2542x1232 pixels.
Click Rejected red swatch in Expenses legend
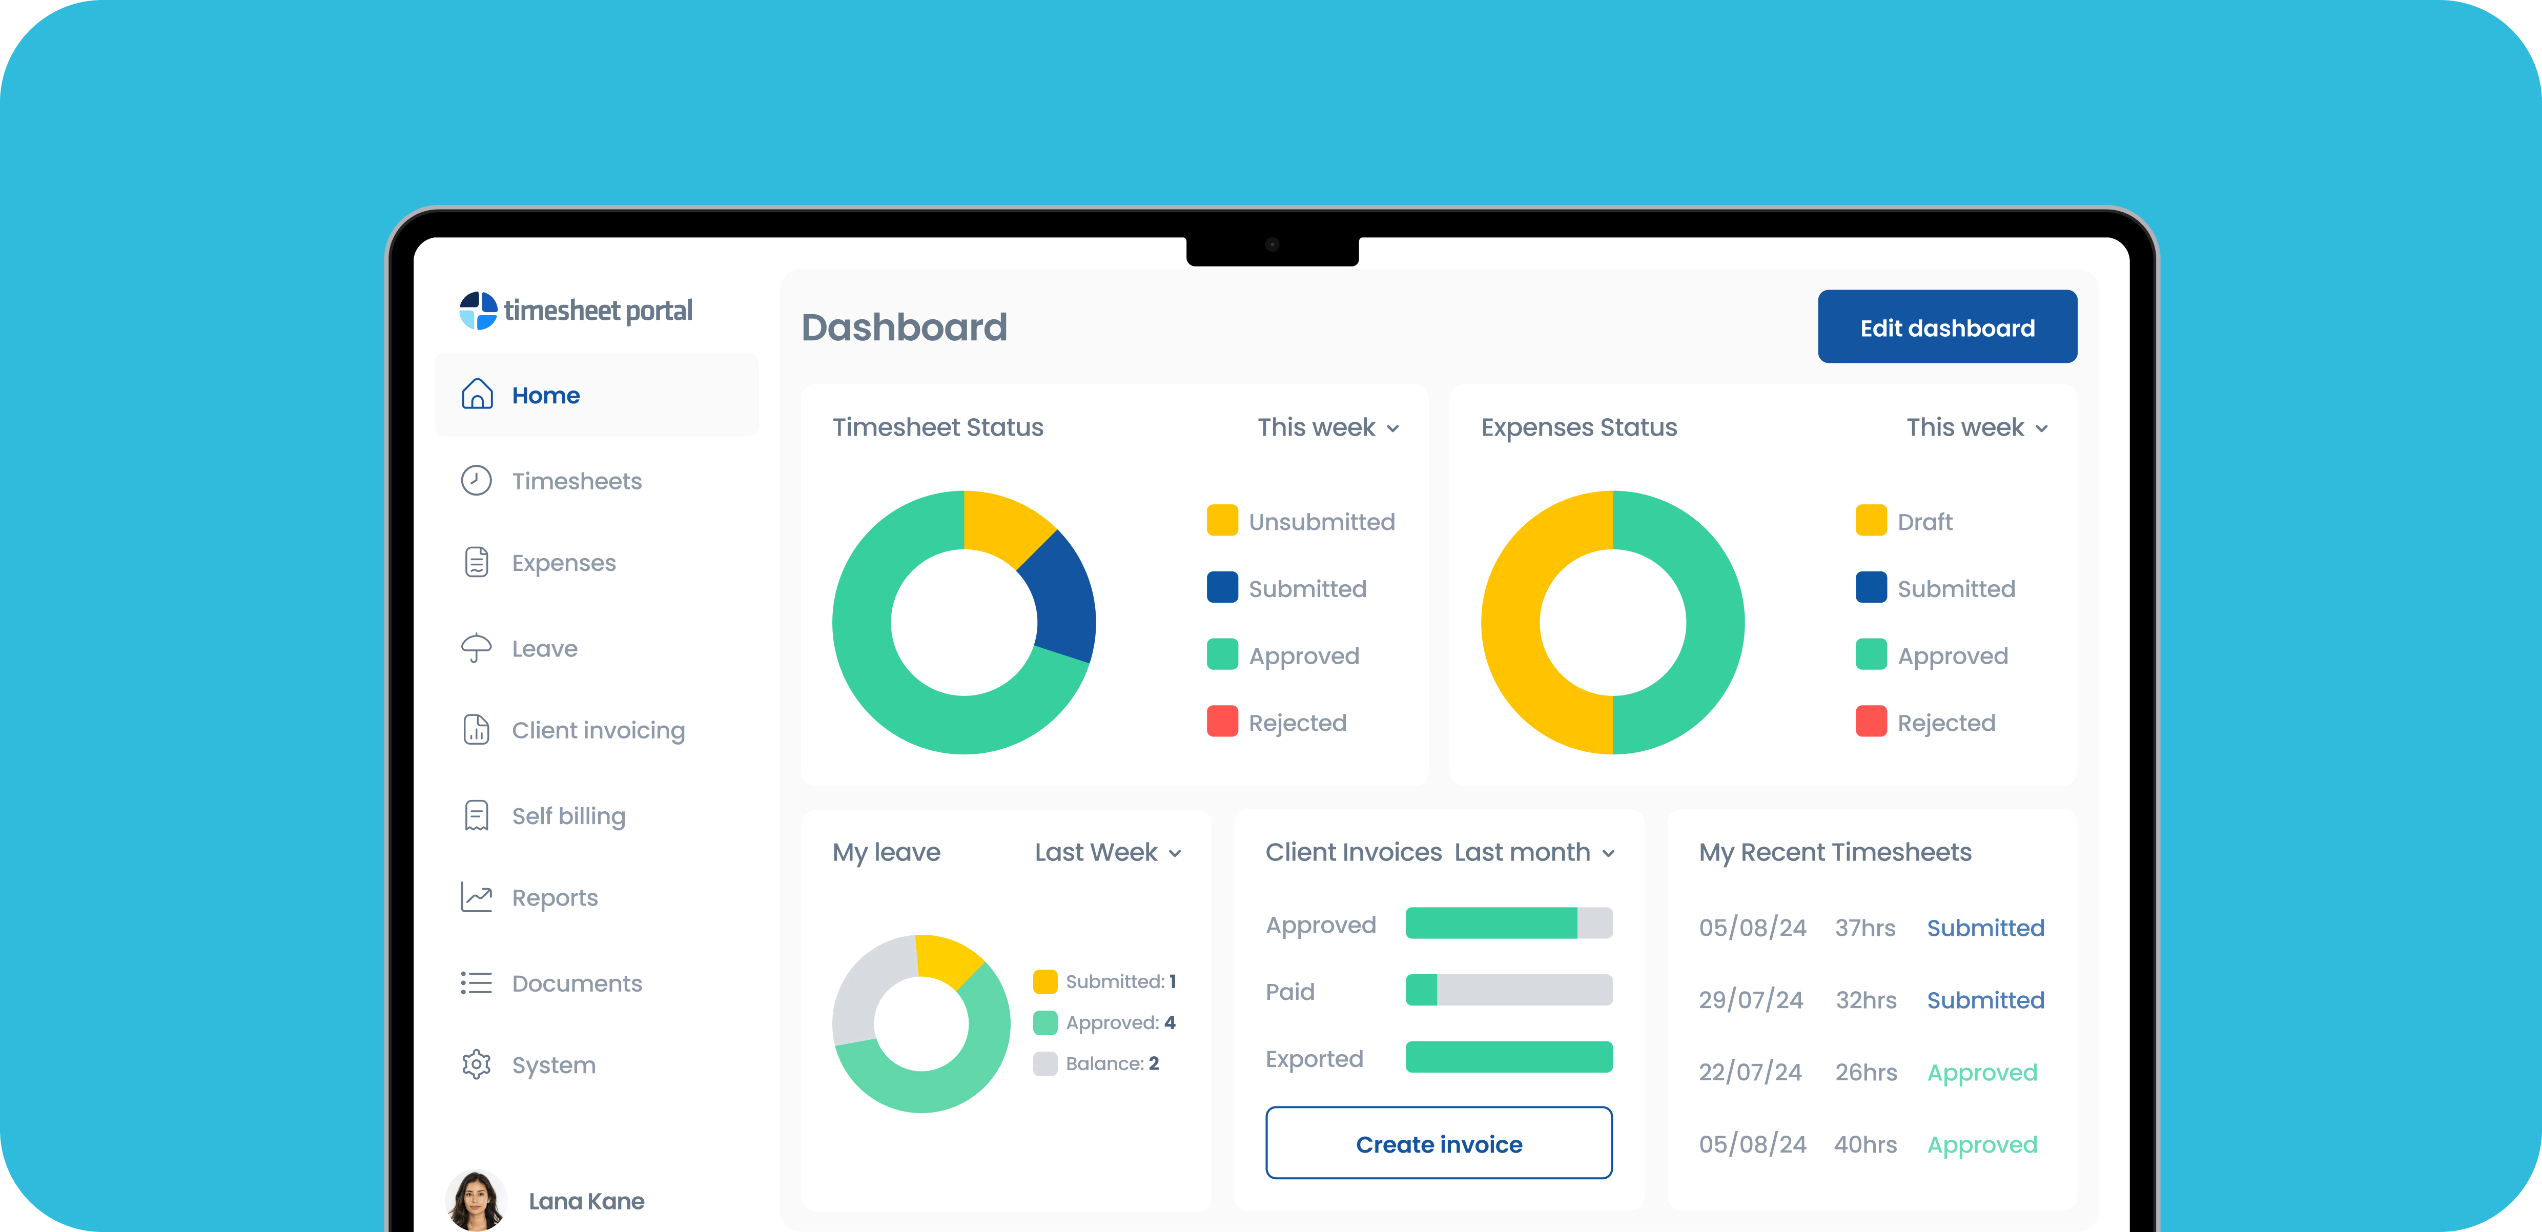pos(1871,721)
